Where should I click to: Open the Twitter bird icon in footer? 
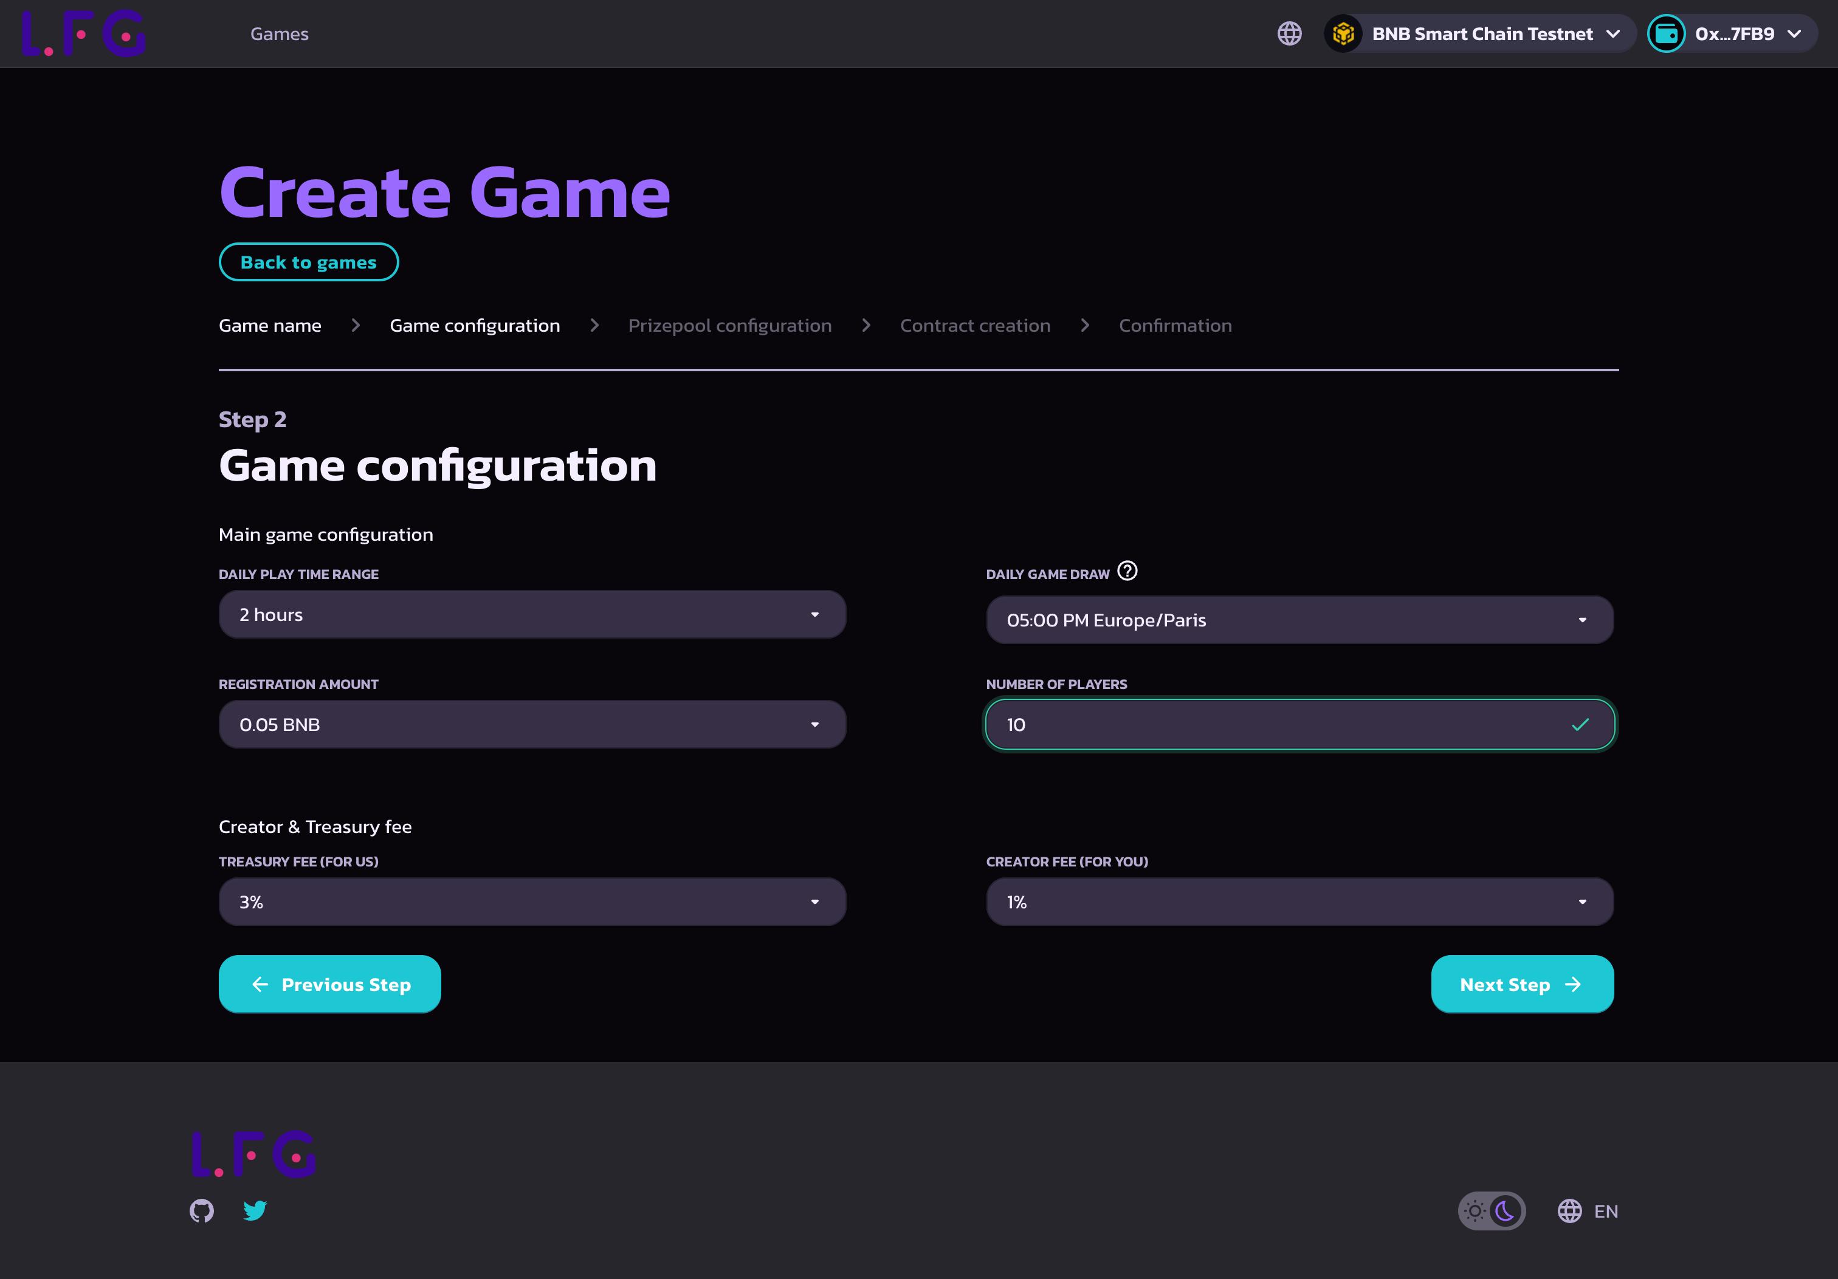click(255, 1210)
